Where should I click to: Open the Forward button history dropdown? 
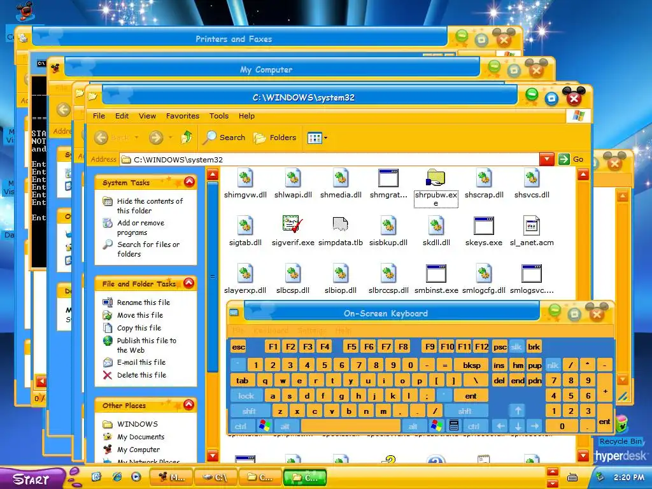(x=170, y=138)
